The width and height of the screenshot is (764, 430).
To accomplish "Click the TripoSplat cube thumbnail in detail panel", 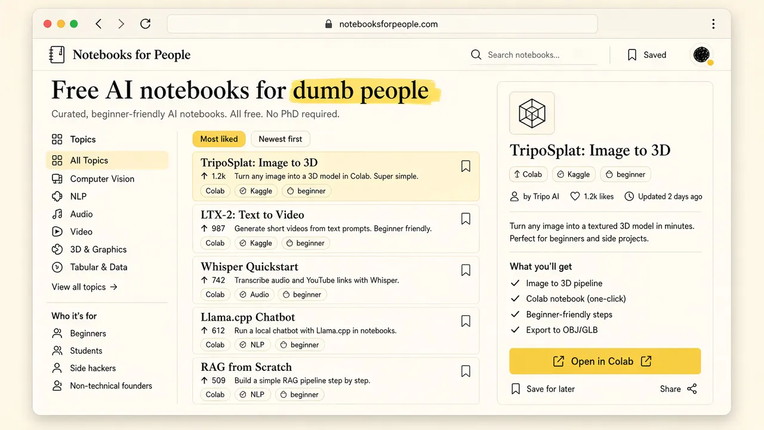I will [532, 113].
